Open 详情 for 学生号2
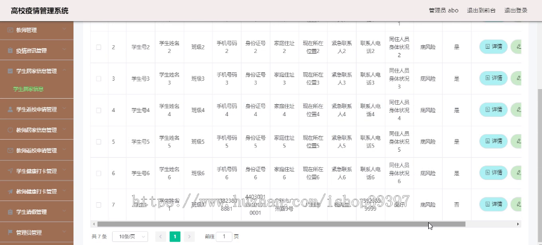 493,46
